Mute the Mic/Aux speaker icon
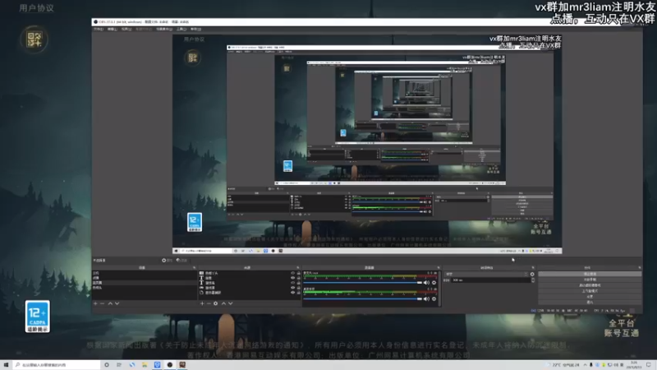Image resolution: width=657 pixels, height=370 pixels. coord(426,283)
